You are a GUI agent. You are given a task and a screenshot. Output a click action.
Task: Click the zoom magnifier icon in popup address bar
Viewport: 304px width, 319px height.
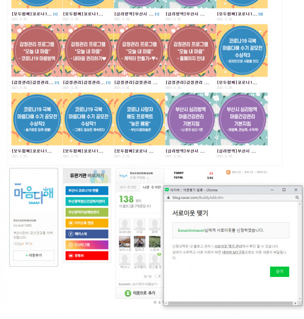(x=297, y=197)
